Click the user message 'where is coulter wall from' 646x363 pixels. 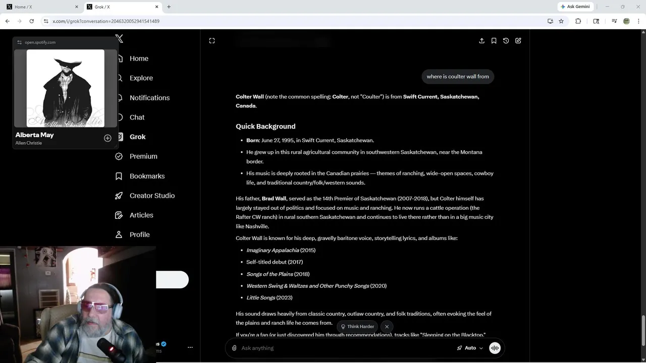458,77
